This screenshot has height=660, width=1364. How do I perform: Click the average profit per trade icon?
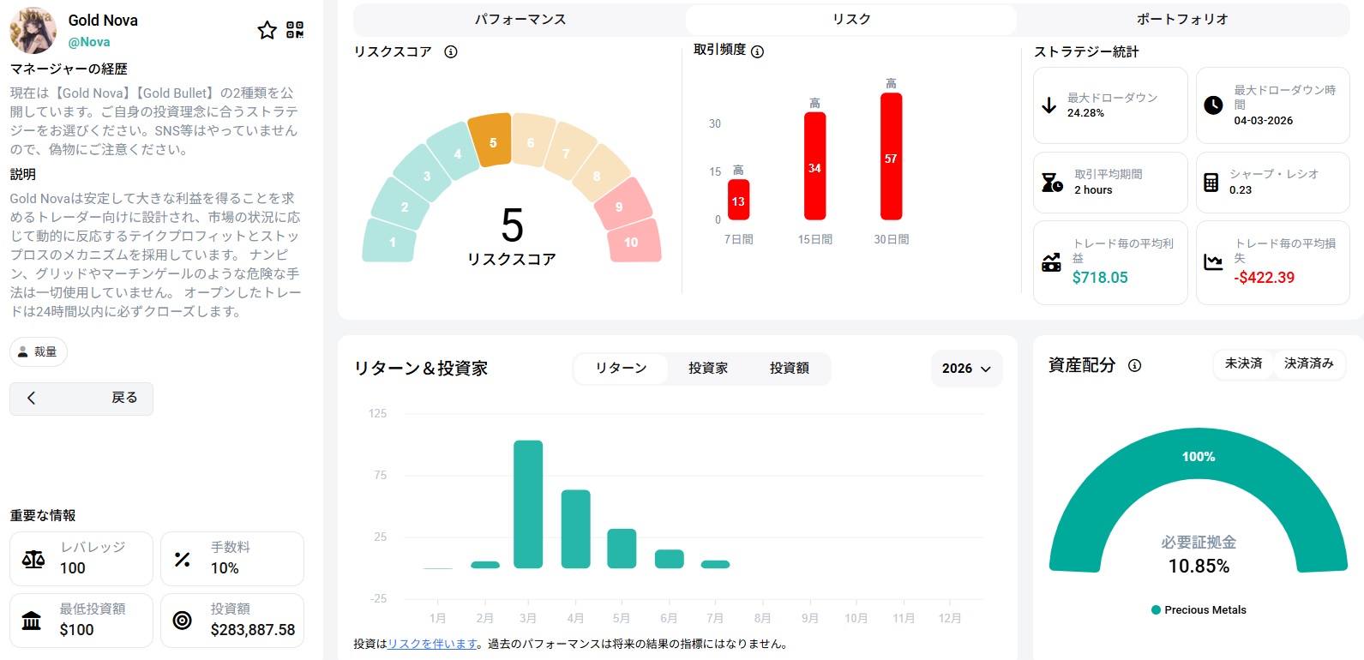pyautogui.click(x=1051, y=262)
